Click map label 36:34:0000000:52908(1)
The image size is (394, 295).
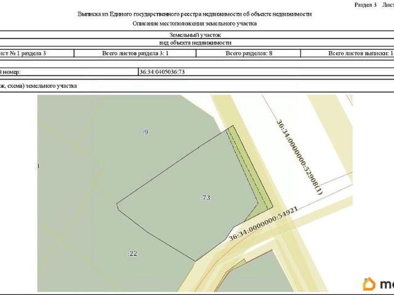pyautogui.click(x=299, y=157)
